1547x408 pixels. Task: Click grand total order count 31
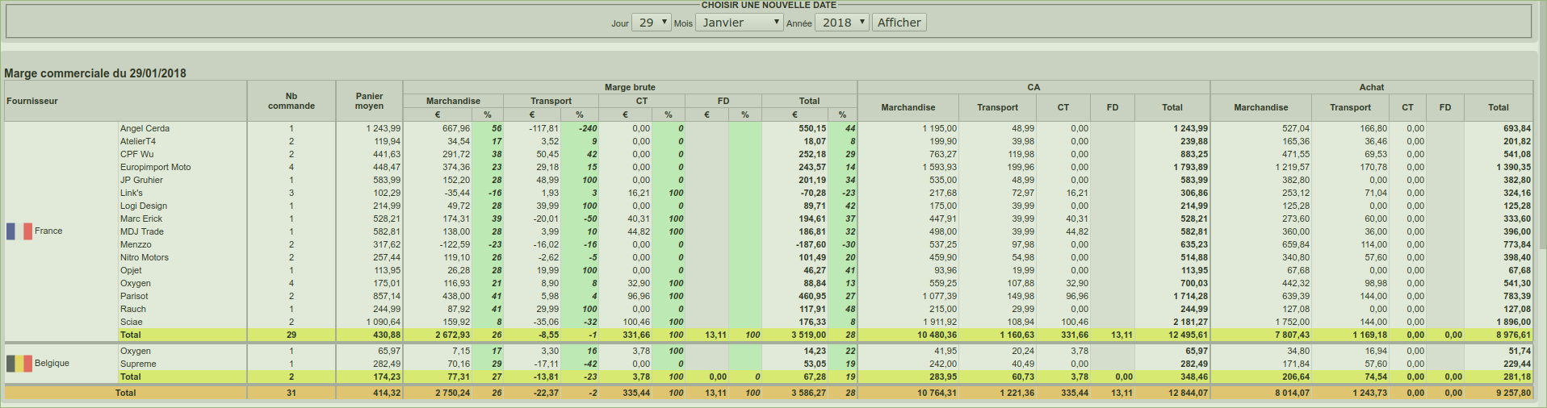point(291,393)
